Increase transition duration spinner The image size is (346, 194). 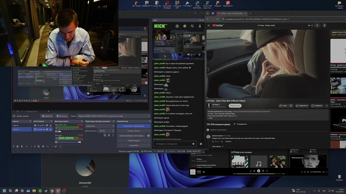(113, 130)
